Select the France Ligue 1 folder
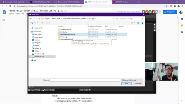Image resolution: width=185 pixels, height=104 pixels. tap(65, 37)
